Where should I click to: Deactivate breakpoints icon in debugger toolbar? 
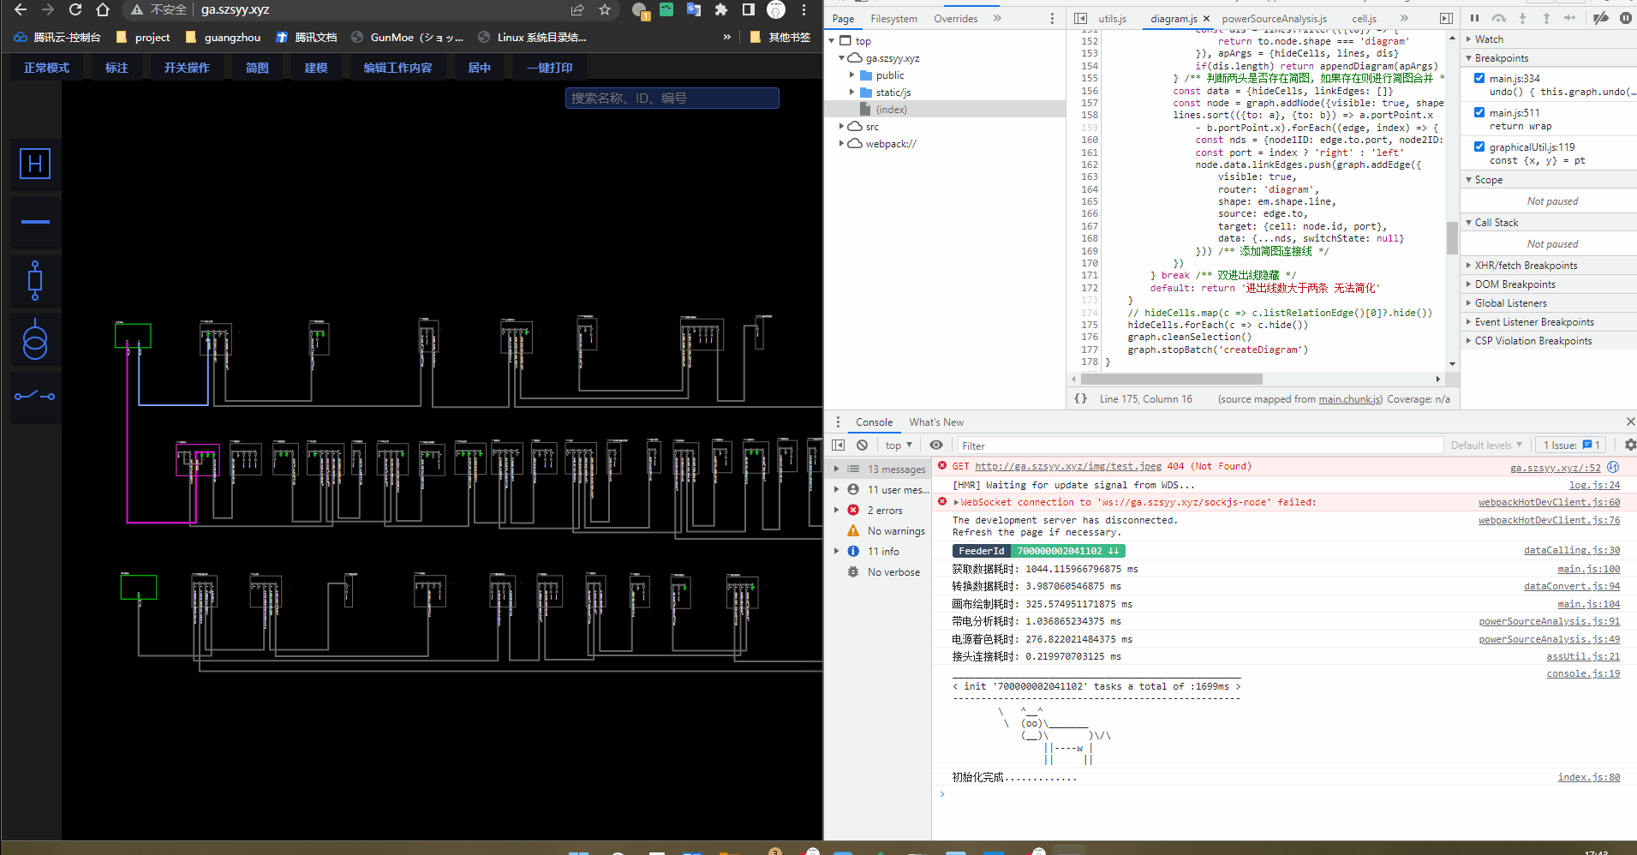[x=1601, y=18]
